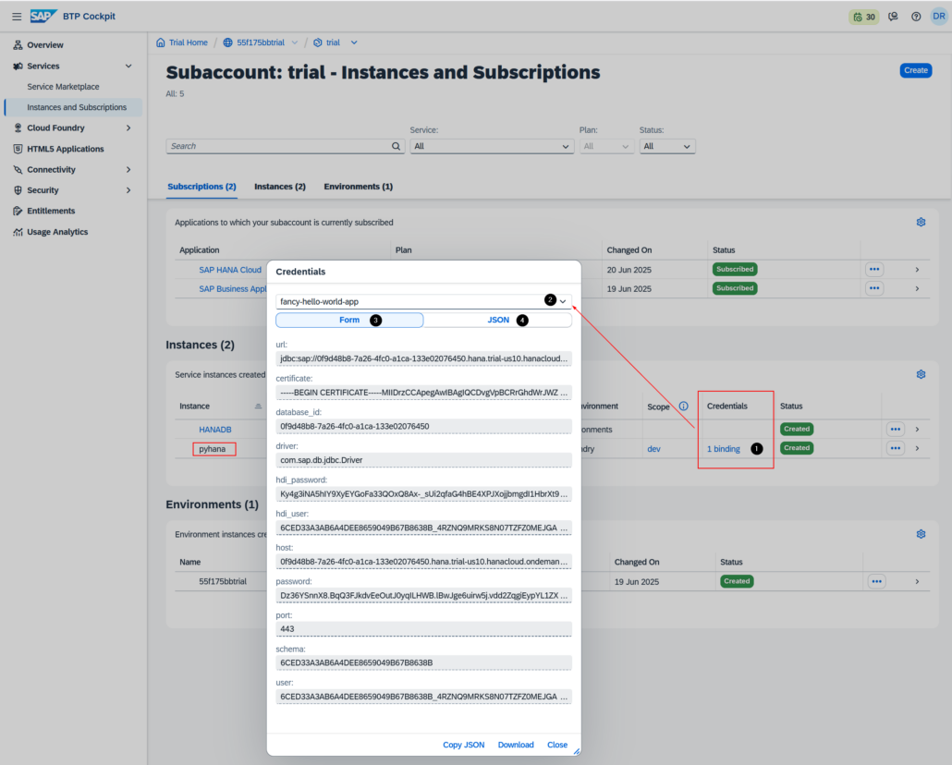Open Service Marketplace in sidebar
Viewport: 952px width, 765px height.
(63, 87)
